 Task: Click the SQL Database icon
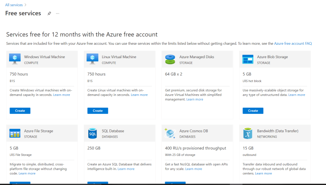coord(92,133)
